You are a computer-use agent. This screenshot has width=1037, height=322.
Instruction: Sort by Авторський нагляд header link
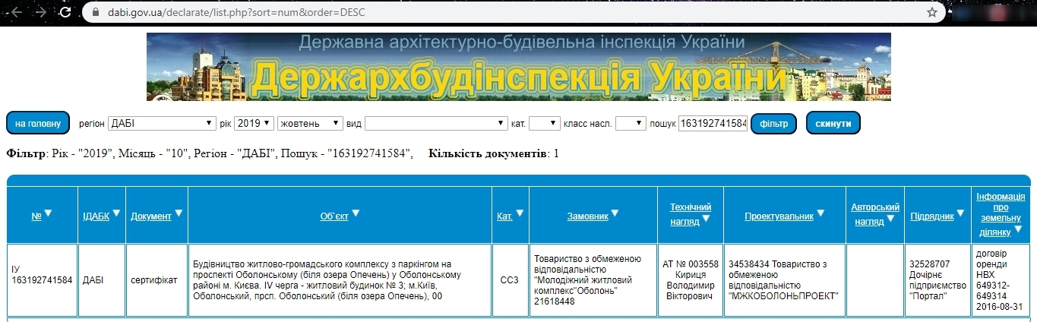click(x=875, y=214)
